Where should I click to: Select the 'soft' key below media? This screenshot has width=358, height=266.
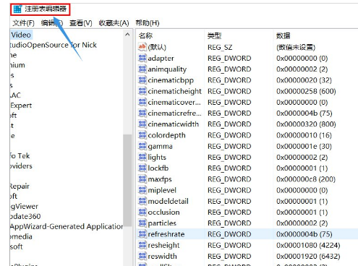pos(17,246)
